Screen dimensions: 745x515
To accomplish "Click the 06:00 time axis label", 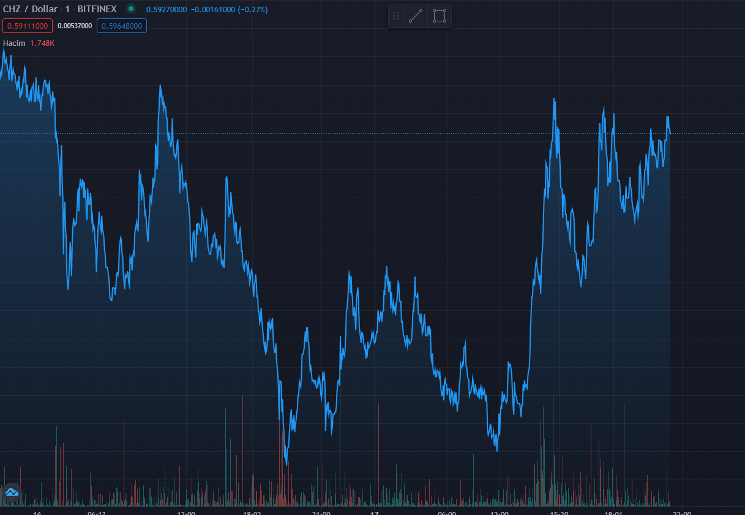I will pos(446,513).
